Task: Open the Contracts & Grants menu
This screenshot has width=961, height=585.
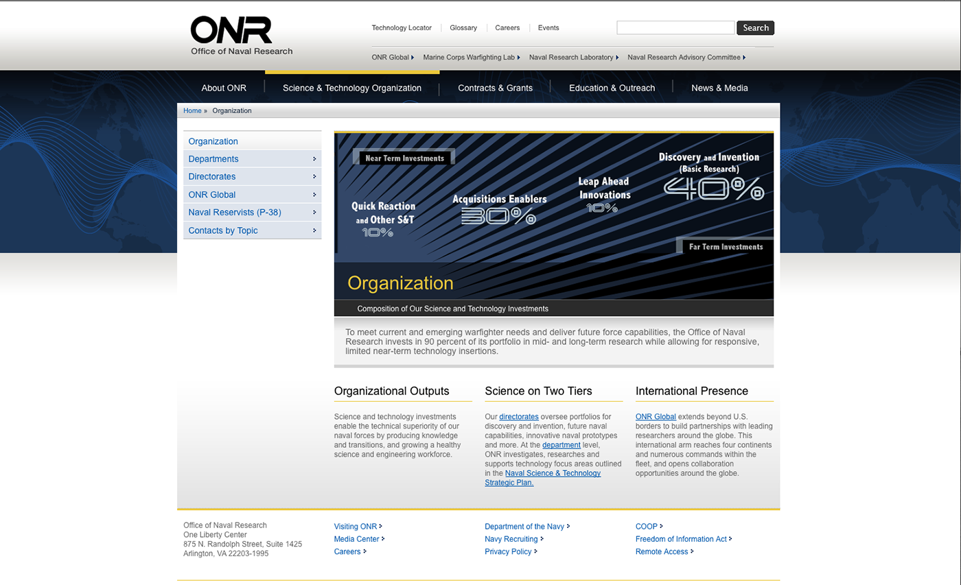Action: click(496, 88)
